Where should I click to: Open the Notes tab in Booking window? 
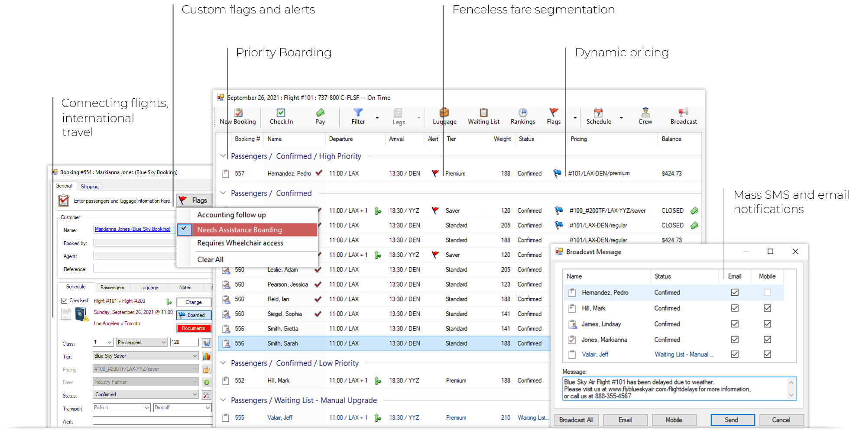[x=185, y=288]
